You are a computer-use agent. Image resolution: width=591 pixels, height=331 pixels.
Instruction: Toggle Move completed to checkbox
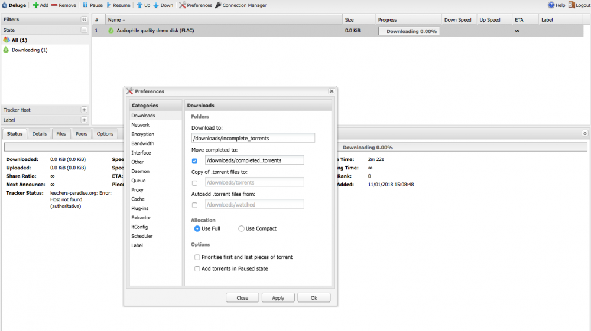click(194, 161)
